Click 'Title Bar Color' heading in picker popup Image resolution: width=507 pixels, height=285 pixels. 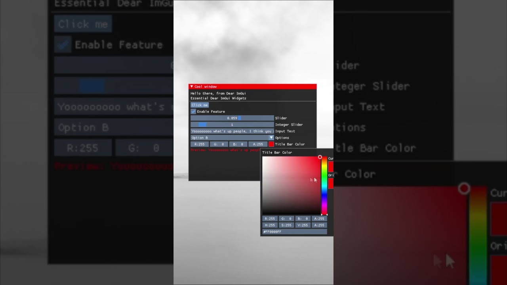point(277,152)
